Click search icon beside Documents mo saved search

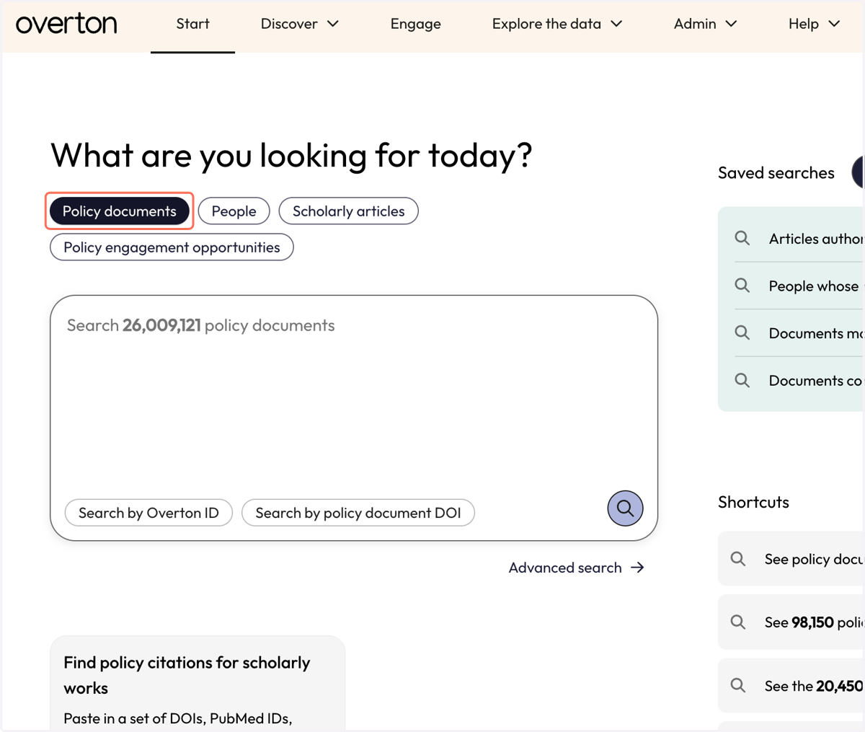[x=742, y=332]
